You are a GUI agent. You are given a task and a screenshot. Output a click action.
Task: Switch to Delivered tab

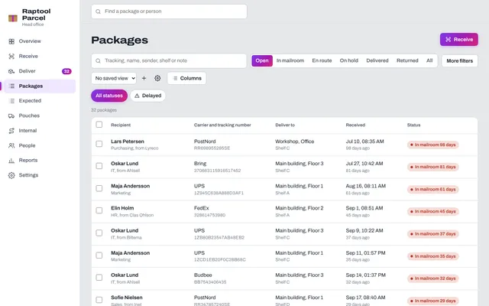point(377,61)
